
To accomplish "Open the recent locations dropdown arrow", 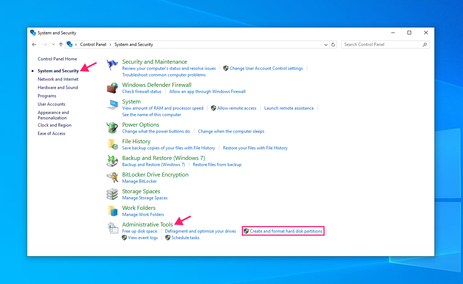I will (x=53, y=44).
